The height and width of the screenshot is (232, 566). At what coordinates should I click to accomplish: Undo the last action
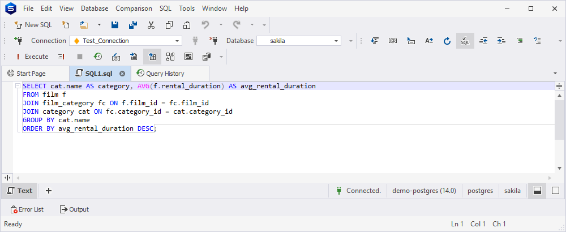tap(205, 25)
